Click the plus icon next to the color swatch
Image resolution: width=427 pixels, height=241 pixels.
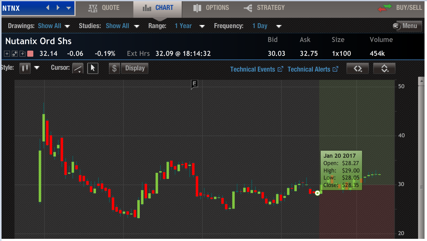pyautogui.click(x=23, y=54)
